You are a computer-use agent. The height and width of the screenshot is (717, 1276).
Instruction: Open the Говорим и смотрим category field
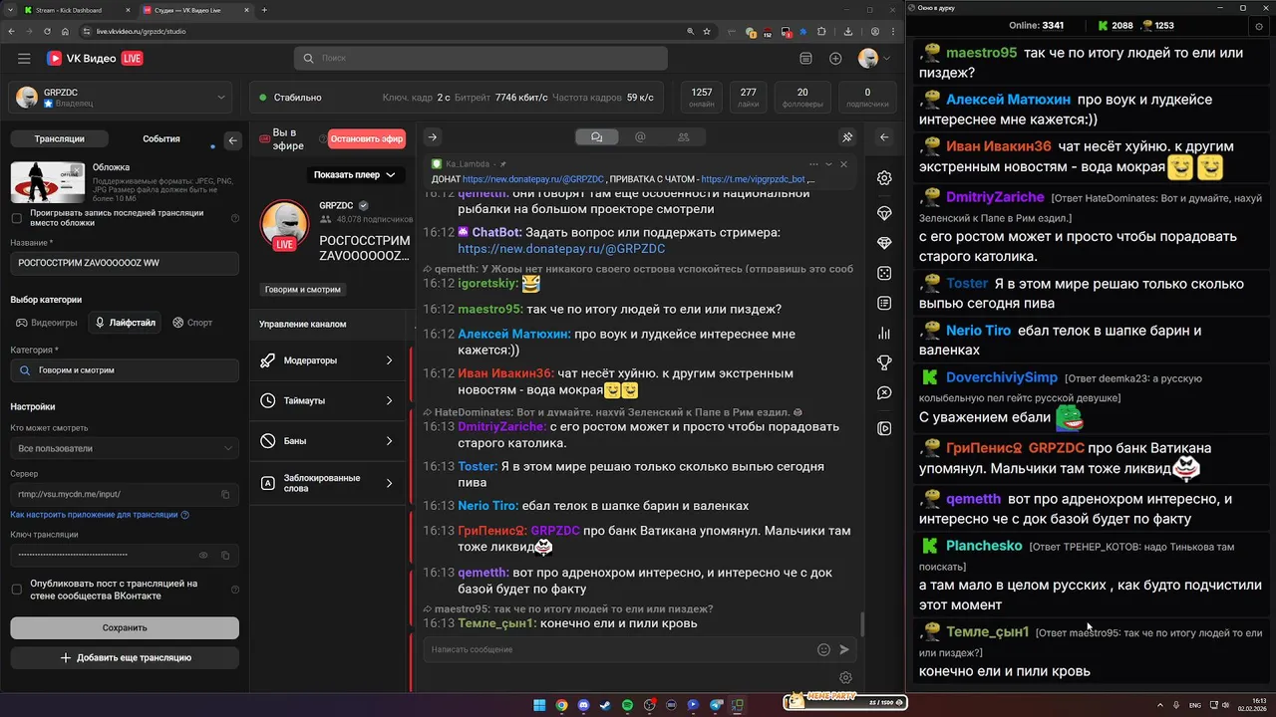pos(125,370)
